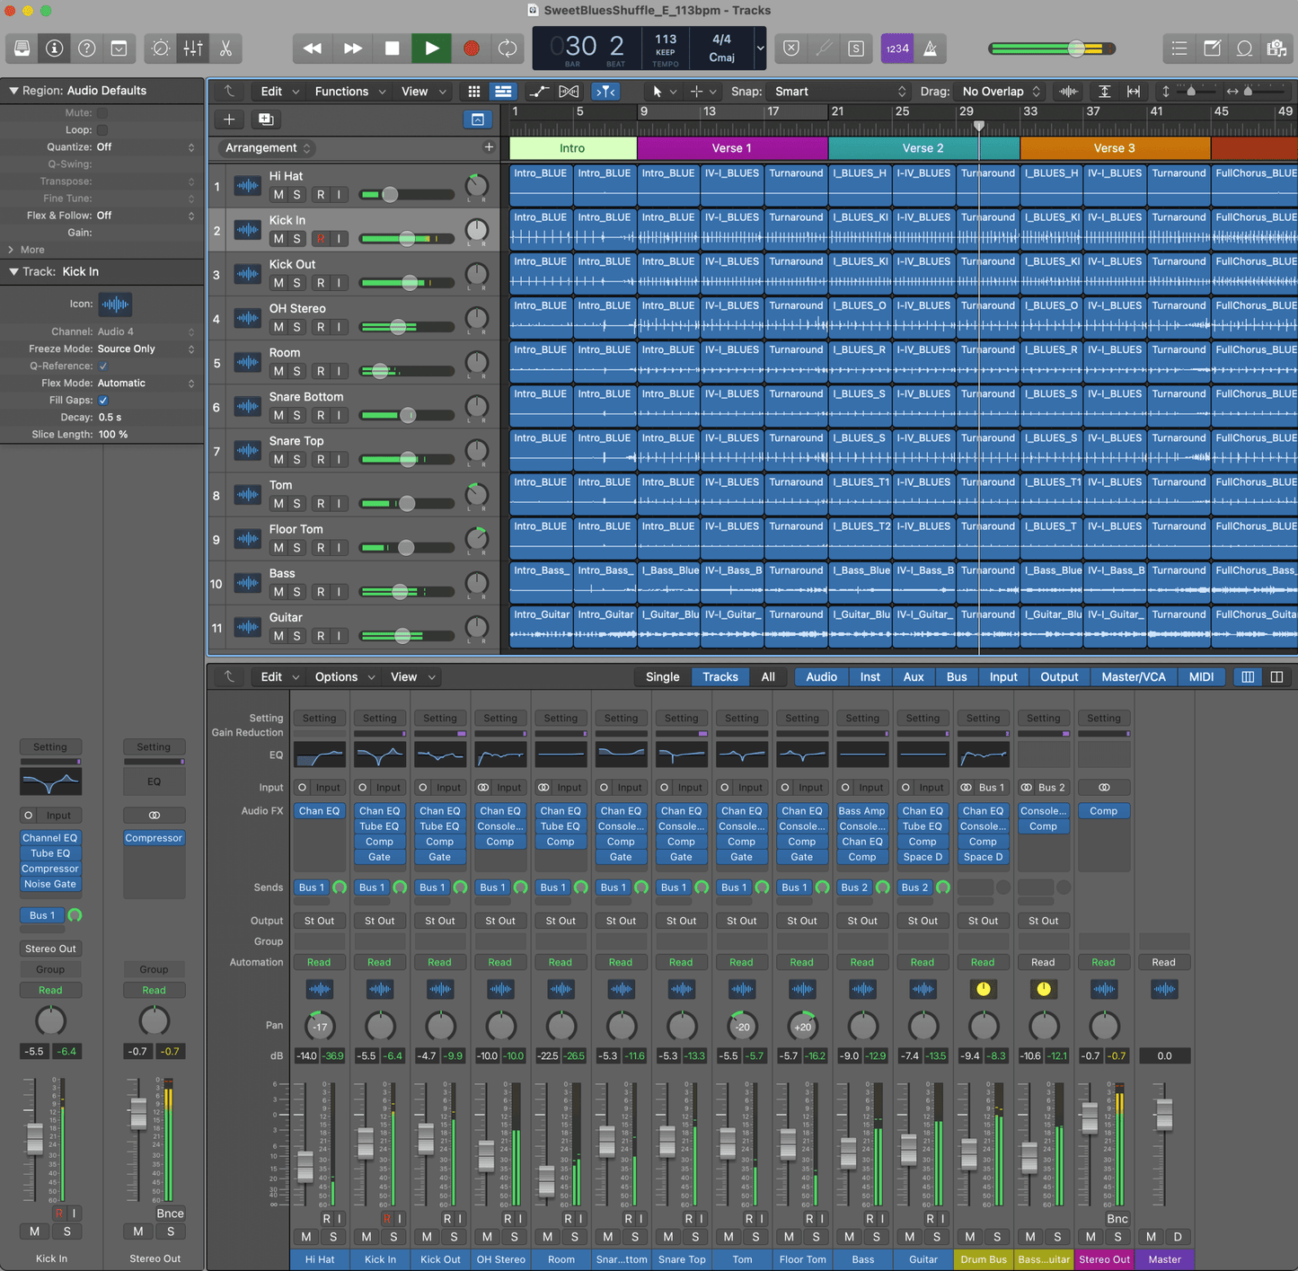Switch mixer to the Aux tab
The height and width of the screenshot is (1271, 1298).
[x=913, y=677]
